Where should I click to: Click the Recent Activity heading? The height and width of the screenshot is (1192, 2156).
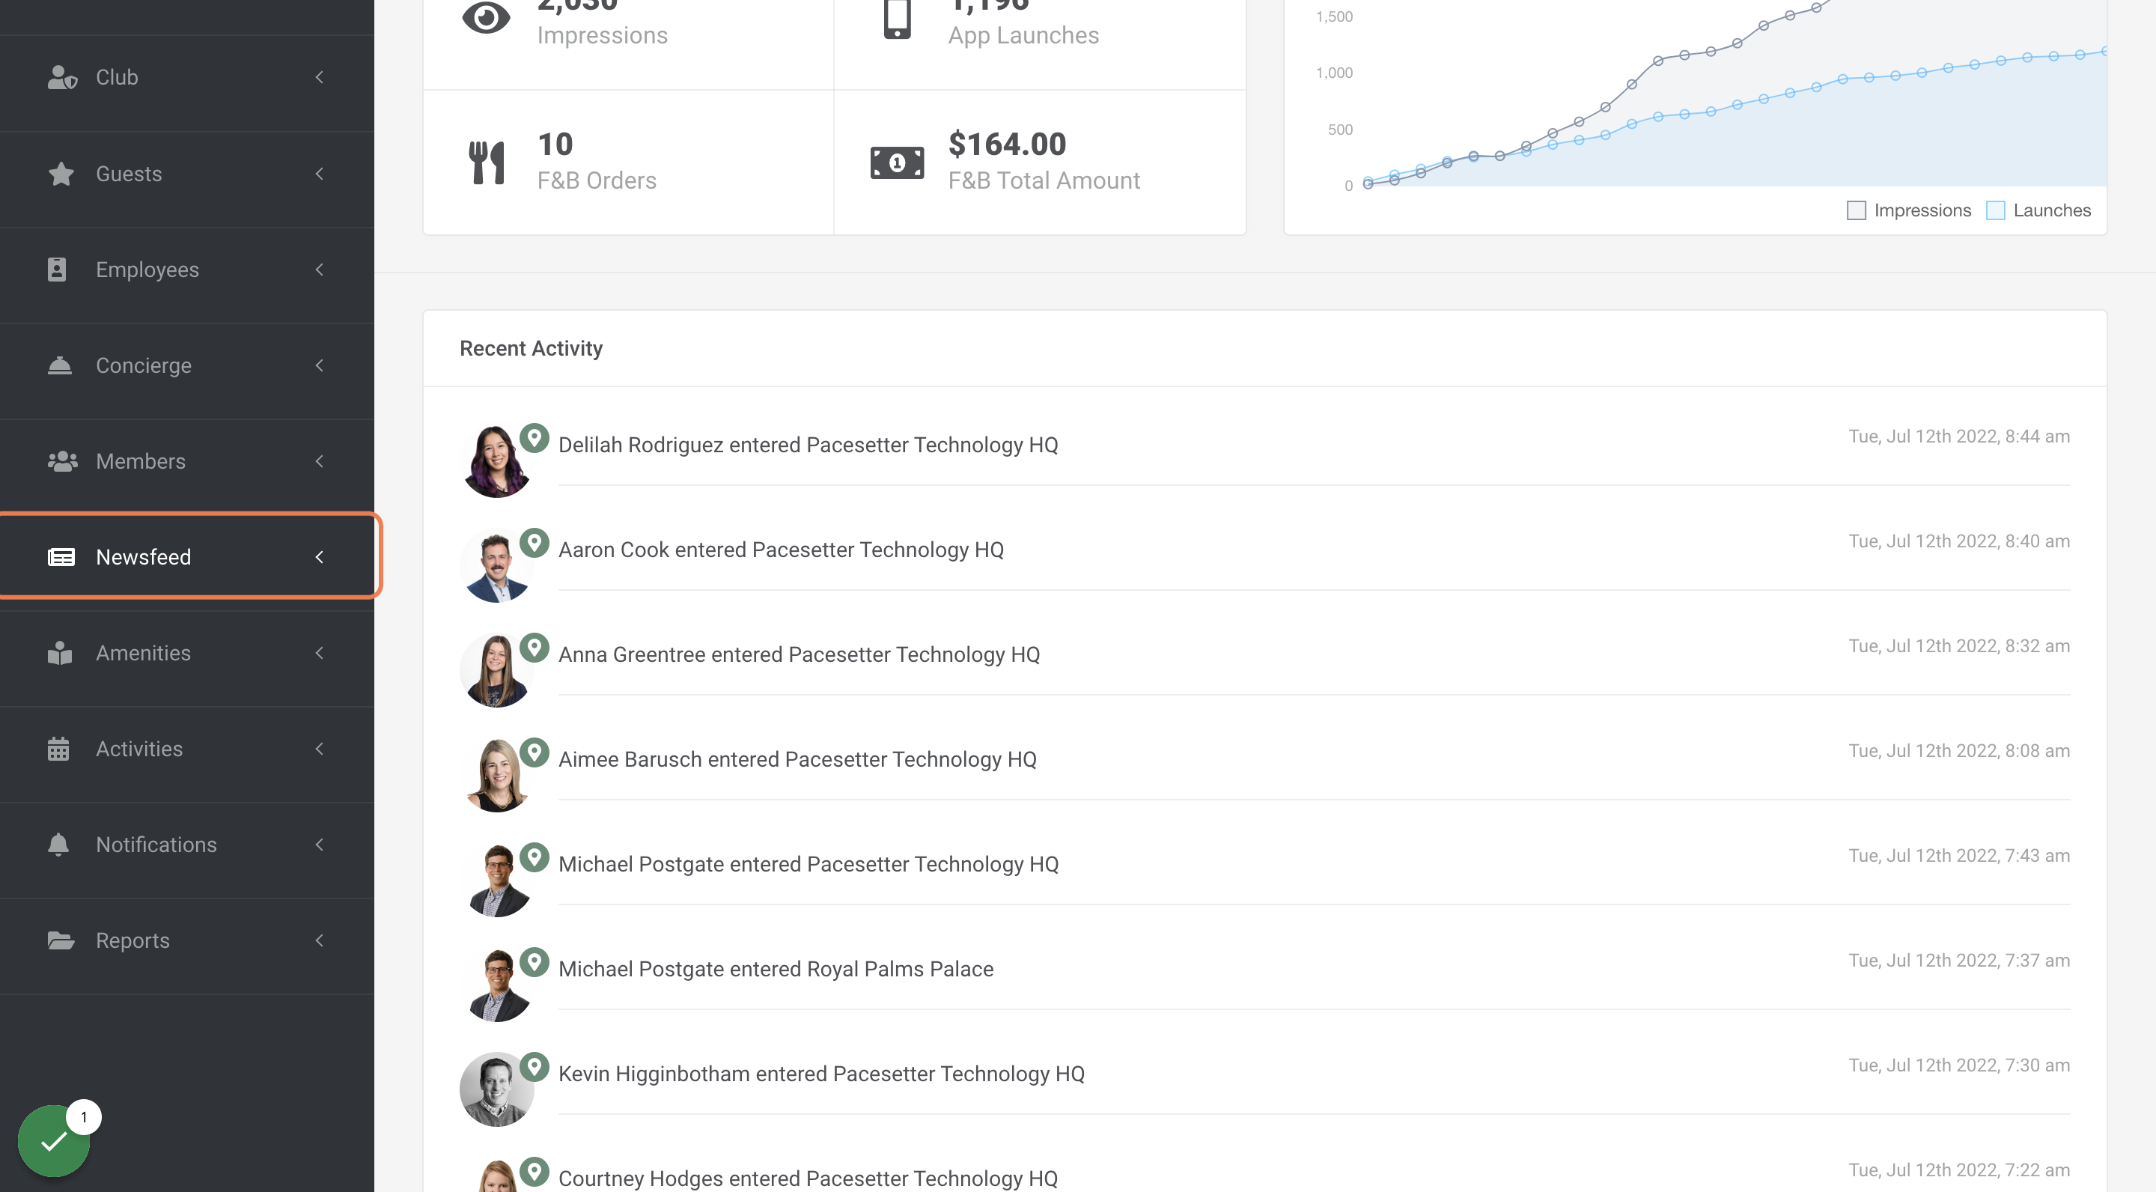(531, 348)
